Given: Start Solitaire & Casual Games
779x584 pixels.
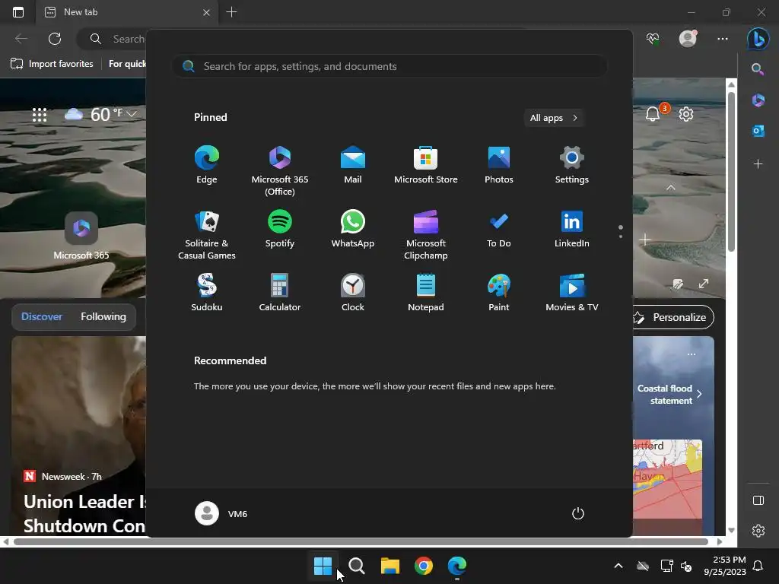Looking at the screenshot, I should (x=207, y=235).
